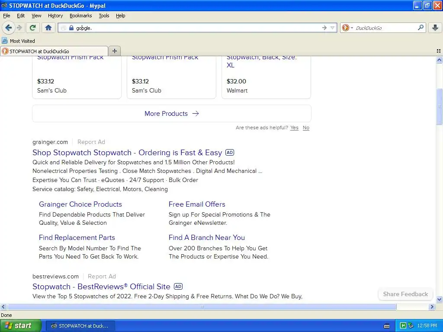Click the Go arrow in address bar
This screenshot has height=332, width=443.
pyautogui.click(x=324, y=28)
